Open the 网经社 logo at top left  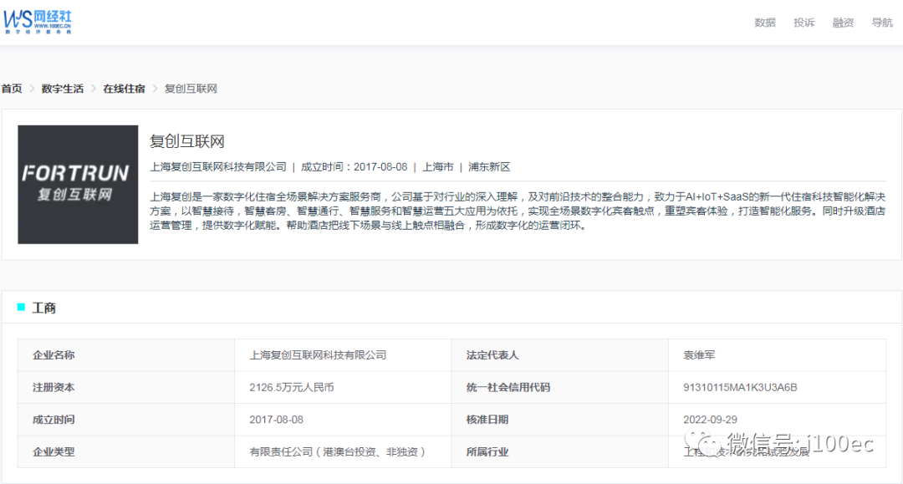pos(38,22)
